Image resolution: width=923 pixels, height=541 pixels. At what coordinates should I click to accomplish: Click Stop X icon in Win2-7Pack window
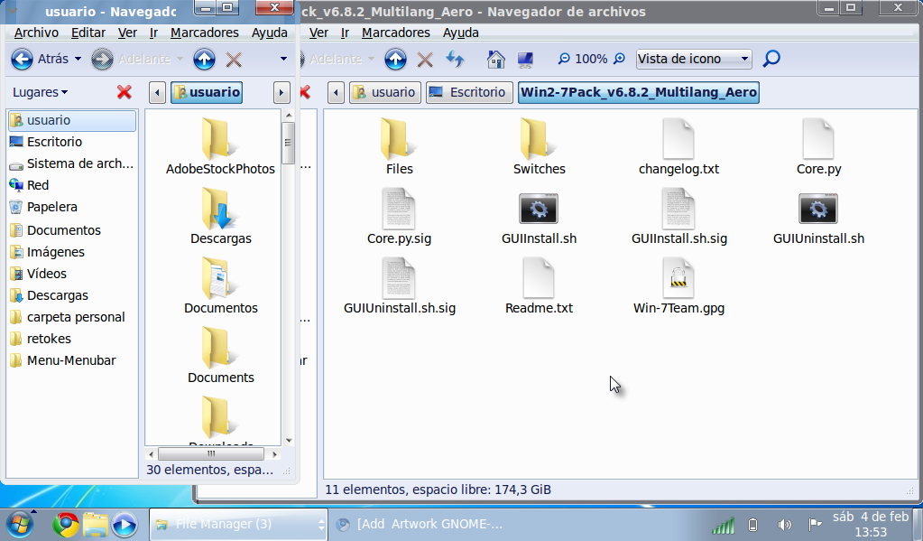pyautogui.click(x=425, y=59)
